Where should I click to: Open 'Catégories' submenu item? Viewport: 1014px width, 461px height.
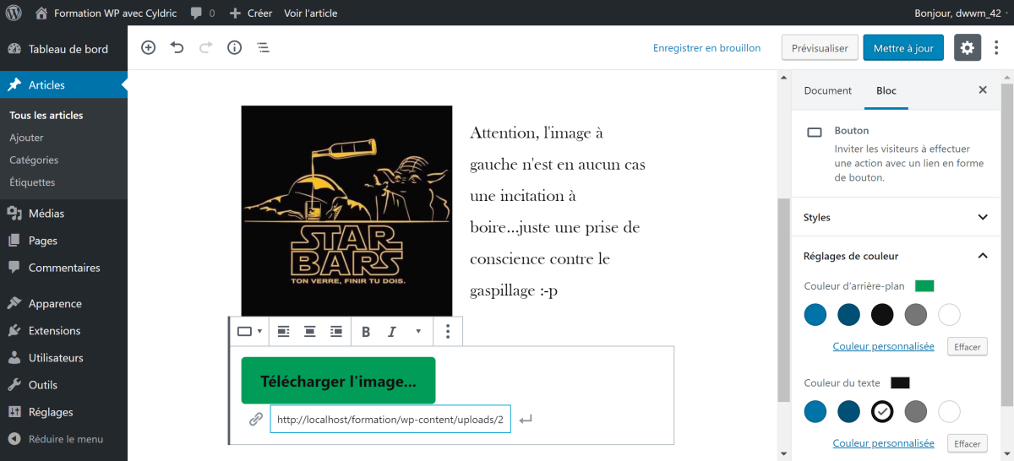34,160
